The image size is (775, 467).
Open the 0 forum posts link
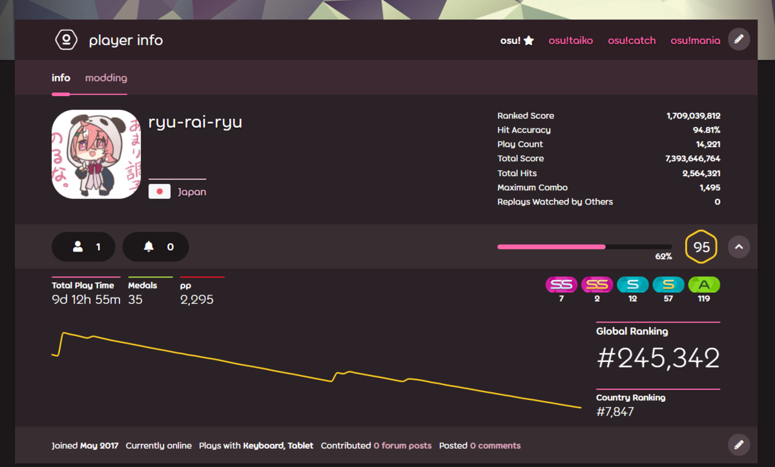(402, 446)
